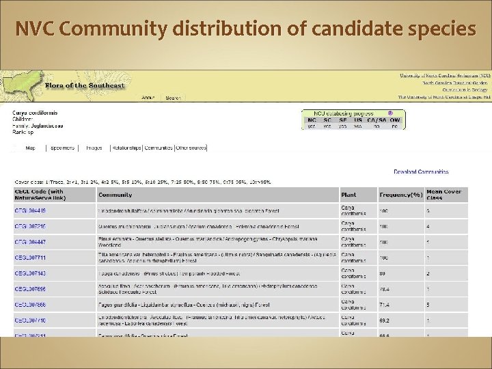The image size is (492, 369).
Task: Open the CEGL007710 NatureServe link
Action: (30, 320)
